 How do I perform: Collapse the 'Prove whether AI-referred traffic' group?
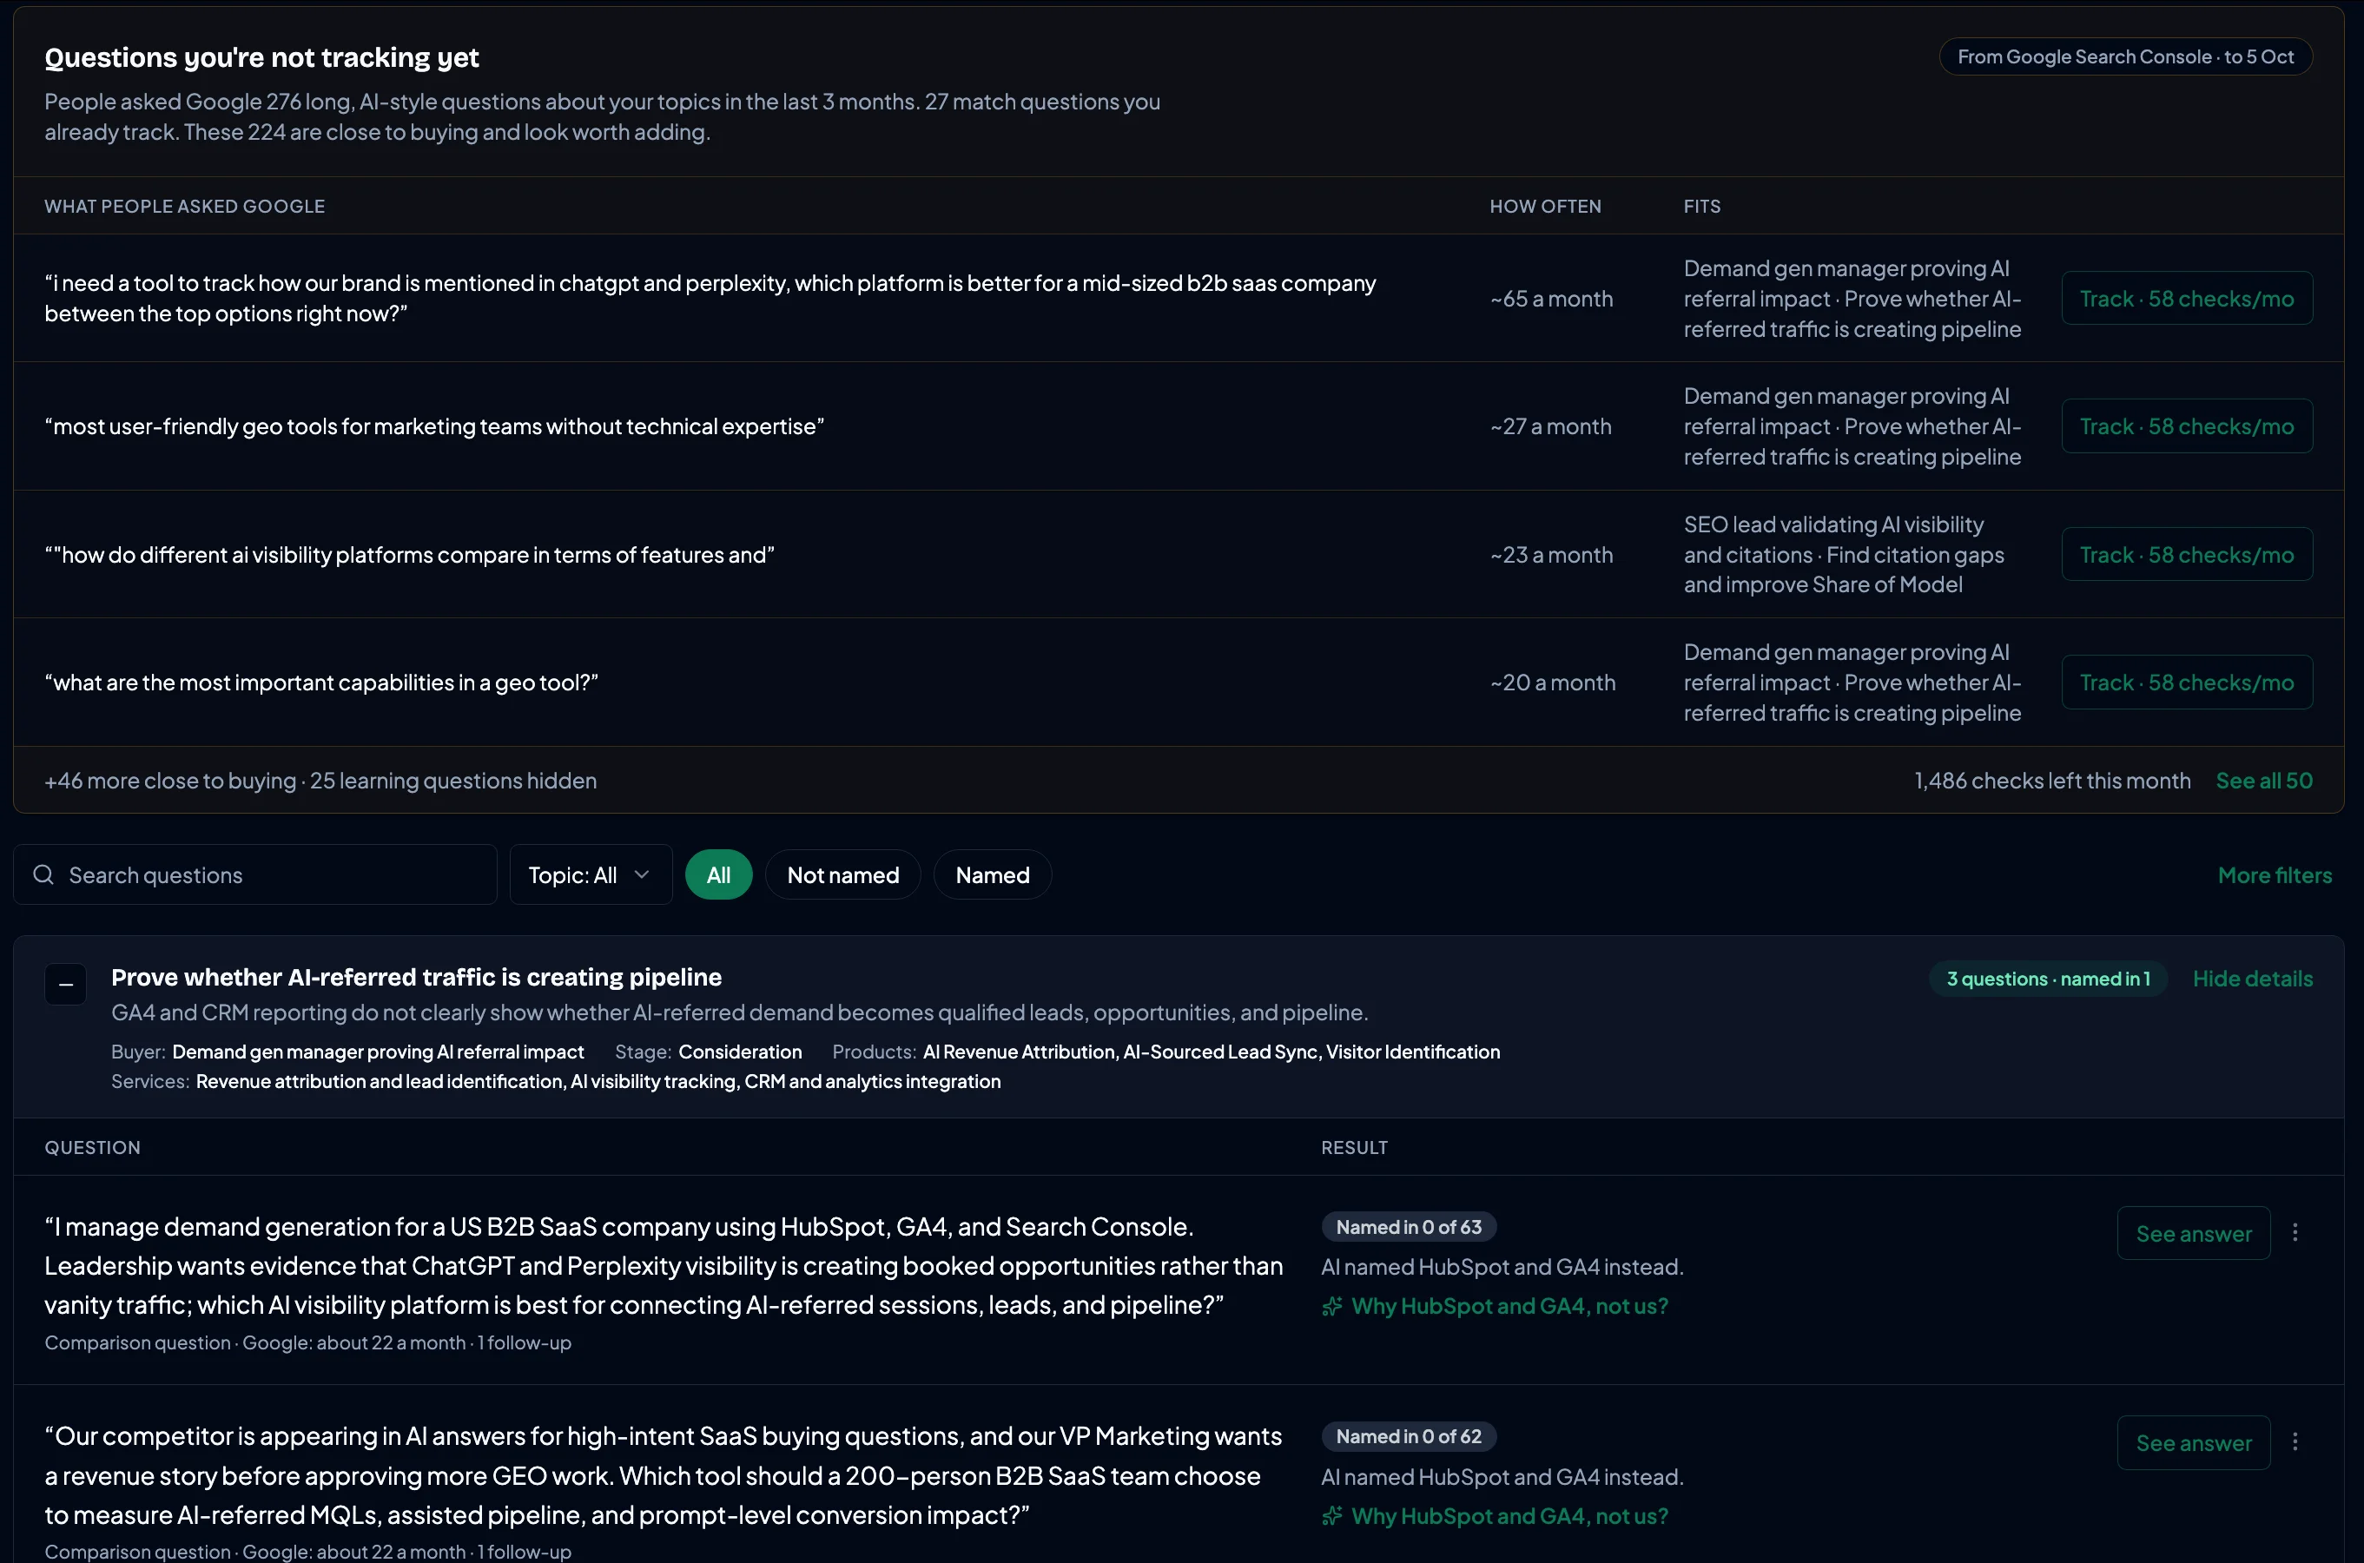point(66,984)
